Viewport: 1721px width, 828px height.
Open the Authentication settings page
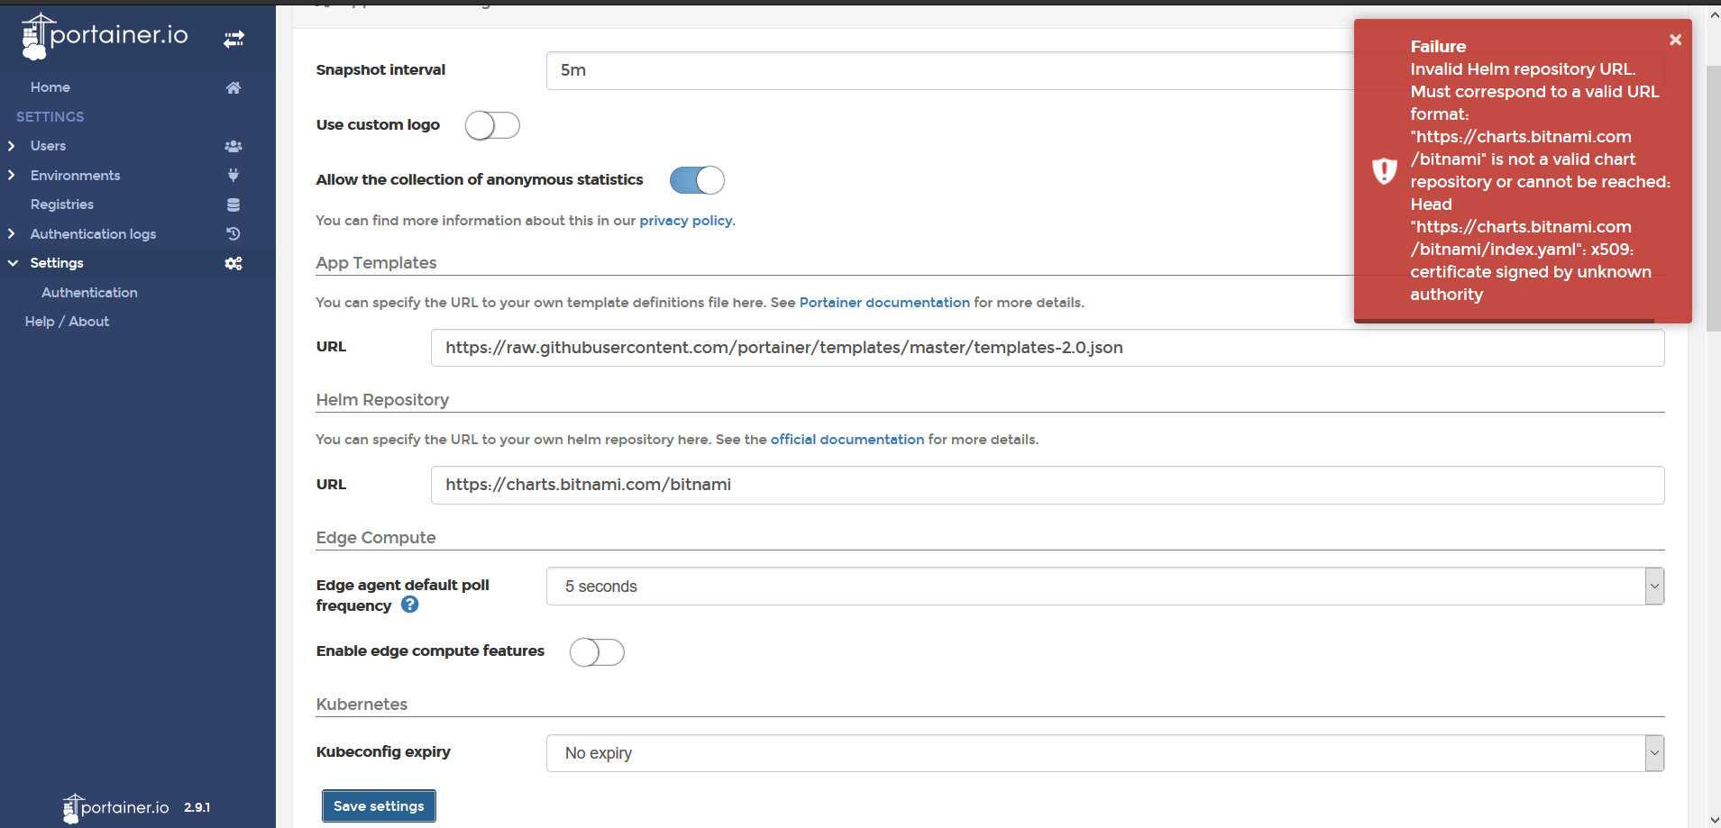(x=89, y=292)
